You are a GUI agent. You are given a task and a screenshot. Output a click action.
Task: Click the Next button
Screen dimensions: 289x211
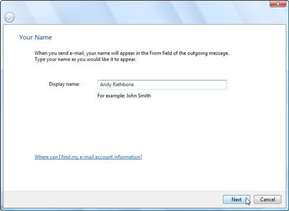click(237, 200)
